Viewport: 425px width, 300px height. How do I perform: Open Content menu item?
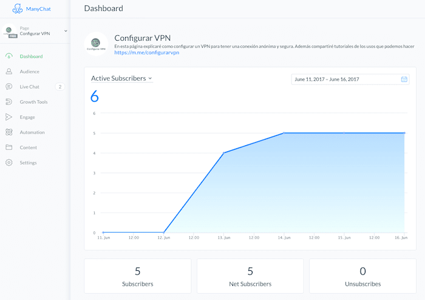[x=28, y=148]
